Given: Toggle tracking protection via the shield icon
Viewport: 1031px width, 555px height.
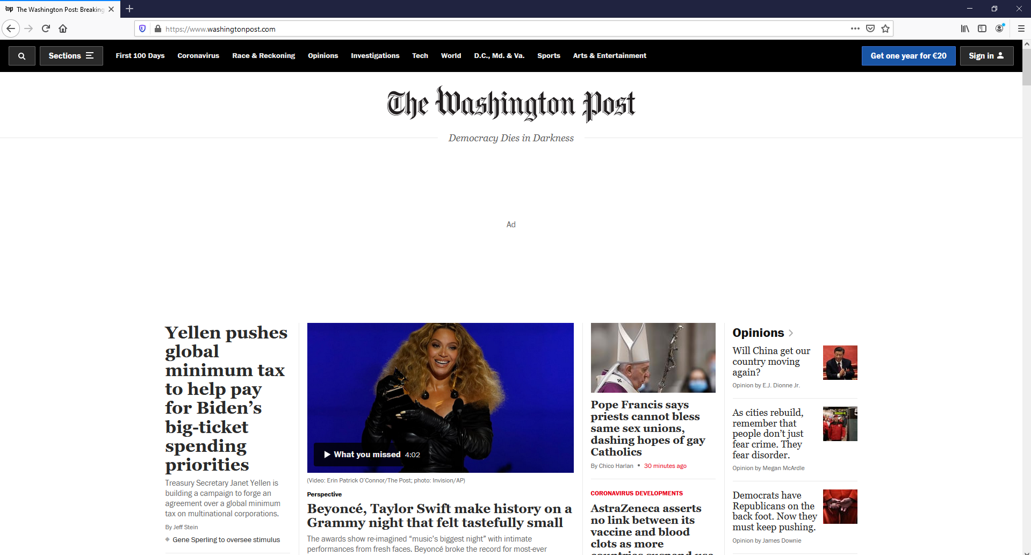Looking at the screenshot, I should click(142, 28).
